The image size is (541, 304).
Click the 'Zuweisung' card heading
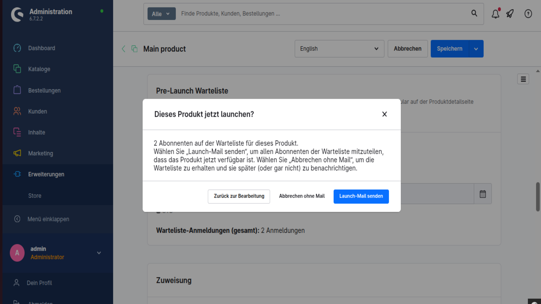tap(174, 280)
